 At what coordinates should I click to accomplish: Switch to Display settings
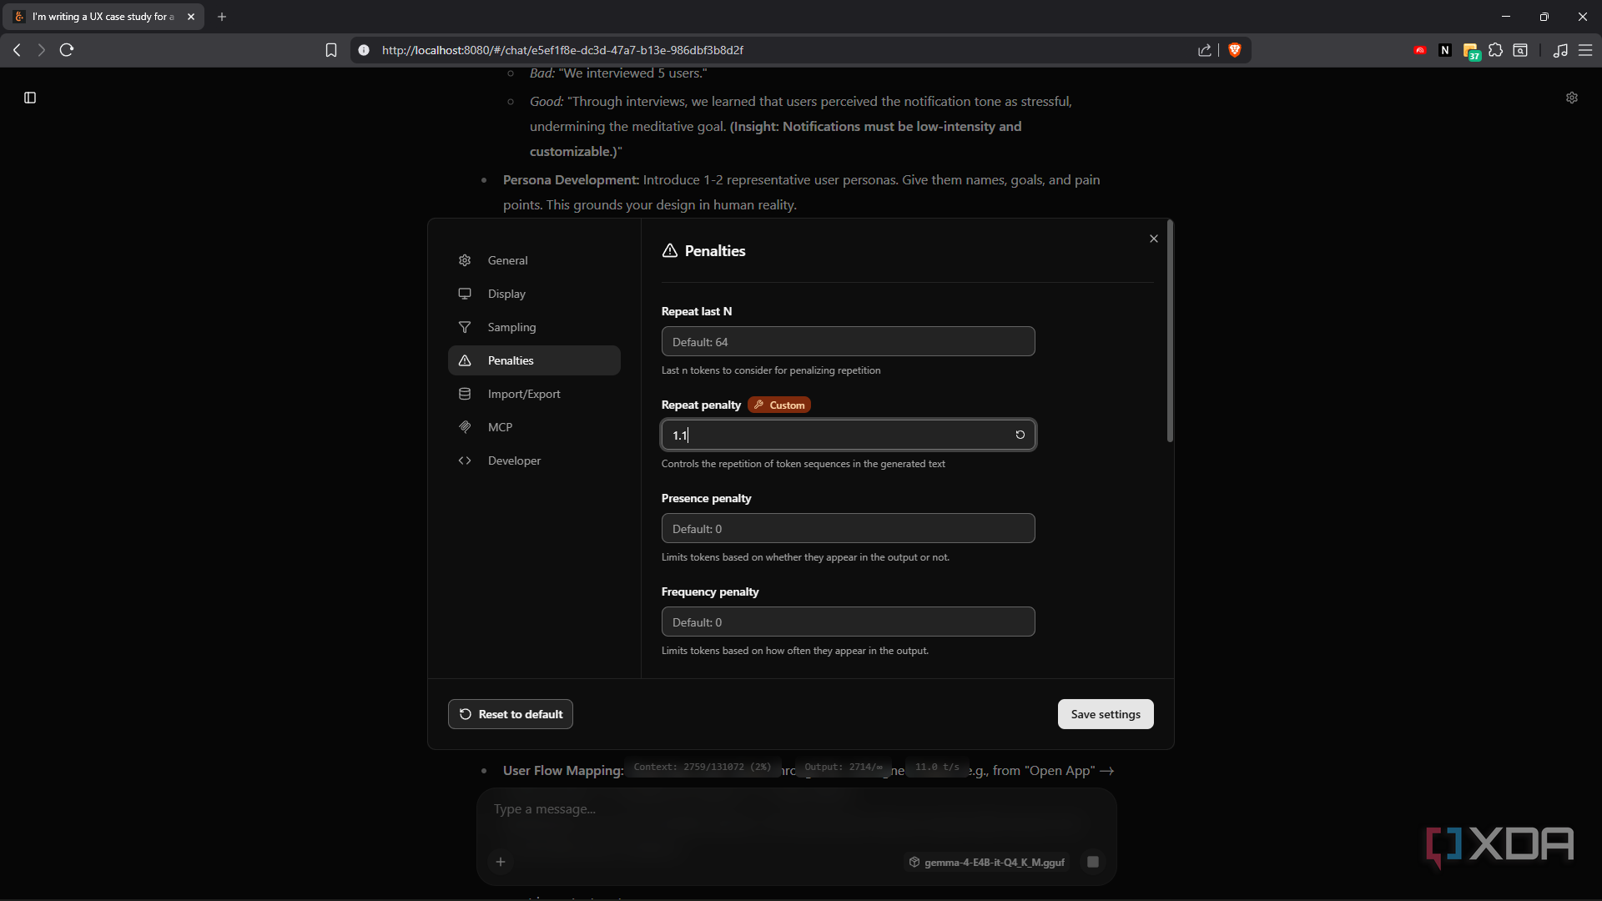pyautogui.click(x=534, y=294)
